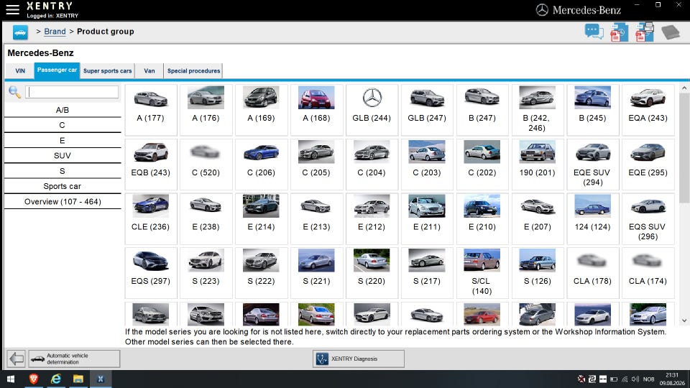690x388 pixels.
Task: Pick the E (213) model tile
Action: [316, 218]
